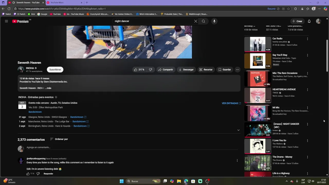The image size is (329, 185).
Task: Open Bandsintown link under Zilker Metropolitan Park
Action: pyautogui.click(x=35, y=112)
